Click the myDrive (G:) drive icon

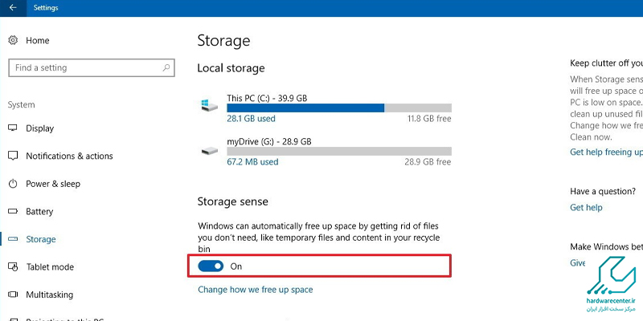210,151
